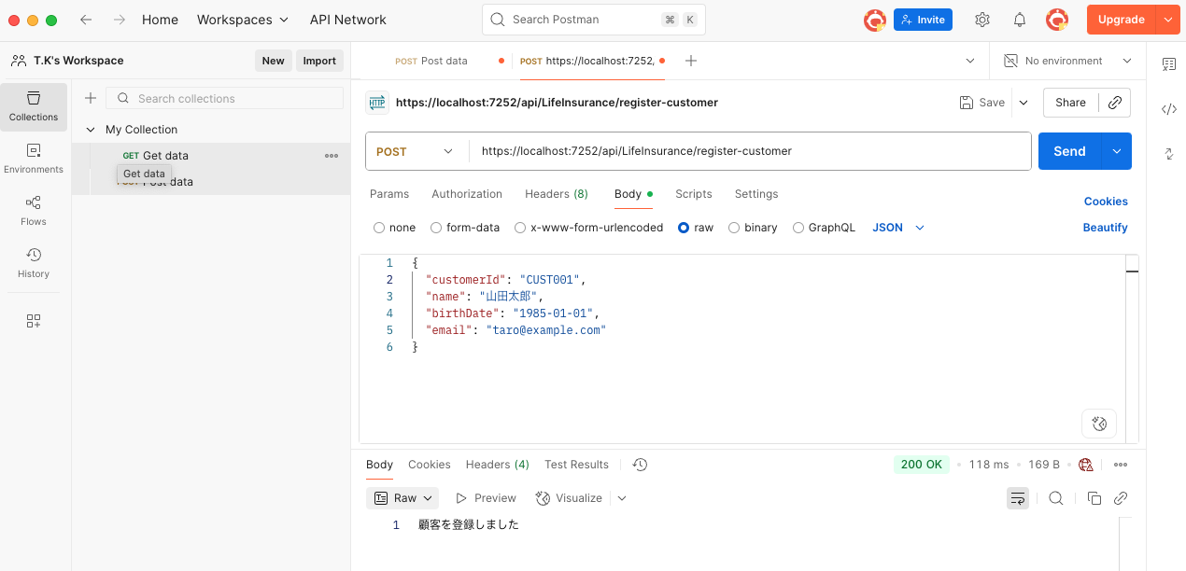1186x571 pixels.
Task: Click the settings gear icon
Action: pyautogui.click(x=982, y=20)
